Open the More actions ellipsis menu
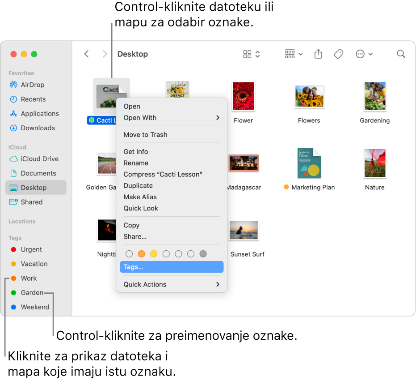Image resolution: width=416 pixels, height=381 pixels. pos(364,54)
